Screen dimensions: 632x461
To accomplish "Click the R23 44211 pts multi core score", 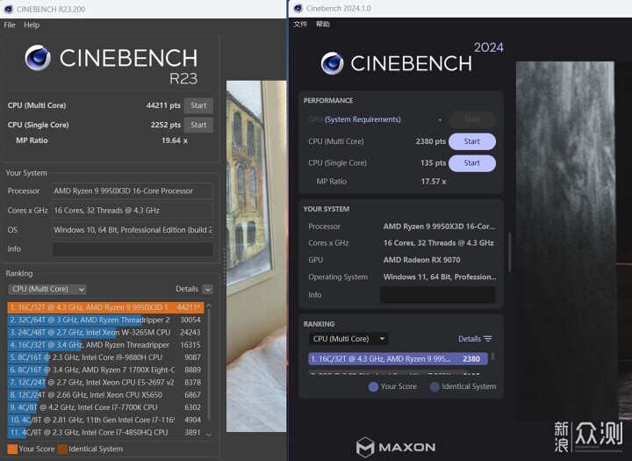I will pos(163,105).
